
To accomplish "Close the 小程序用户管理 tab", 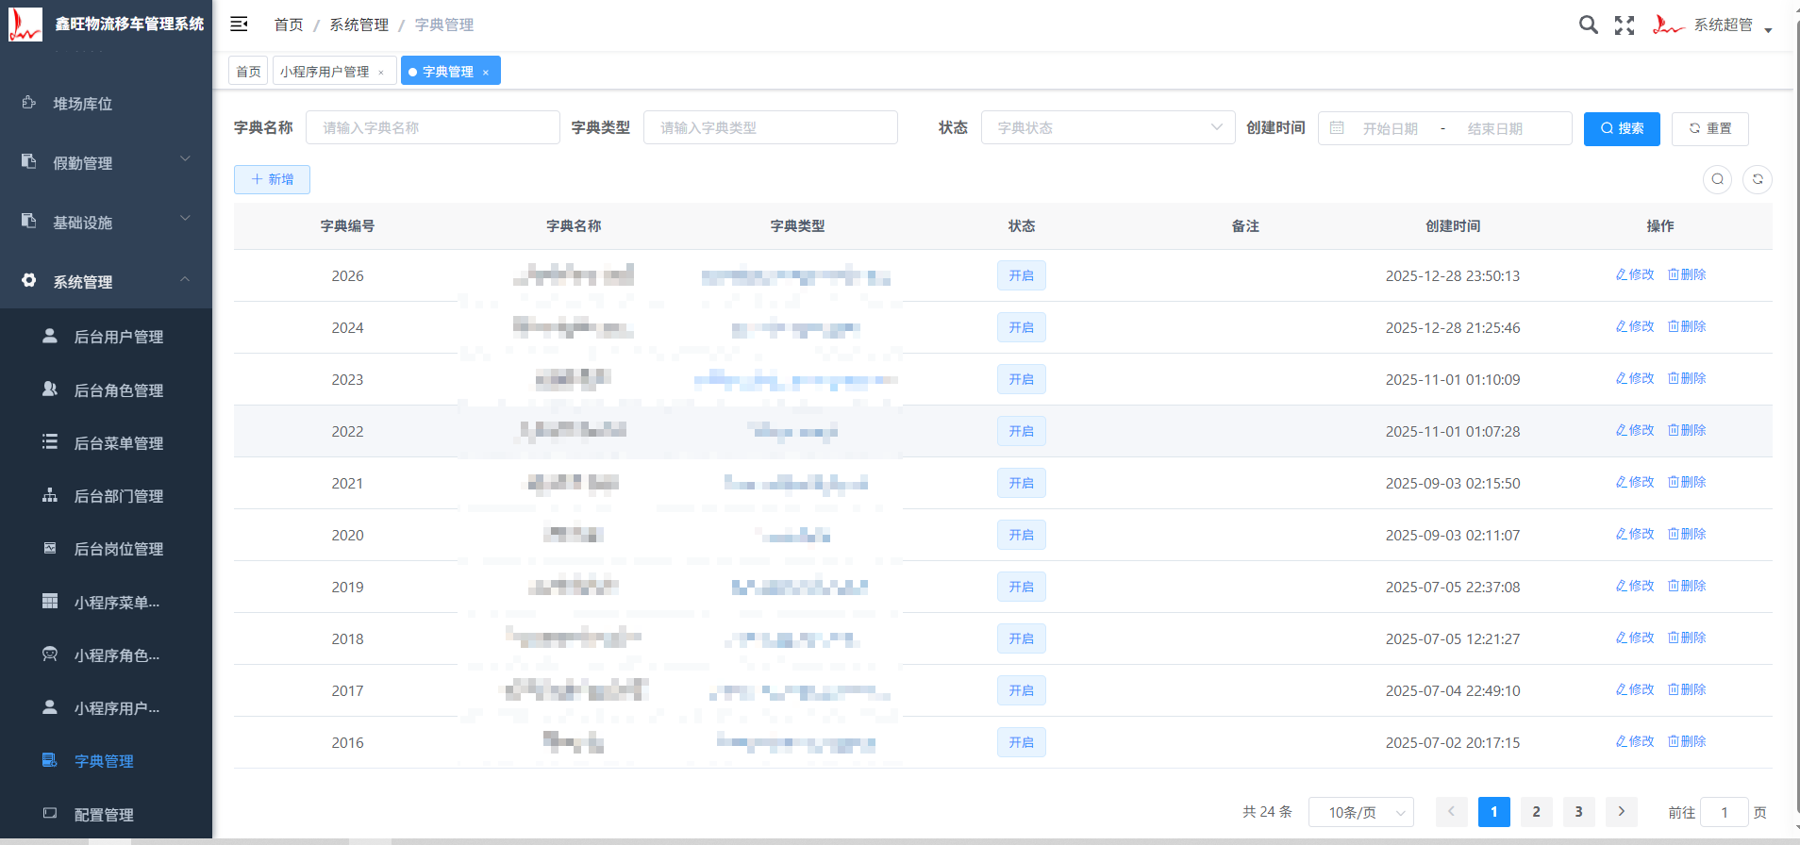I will [x=381, y=73].
